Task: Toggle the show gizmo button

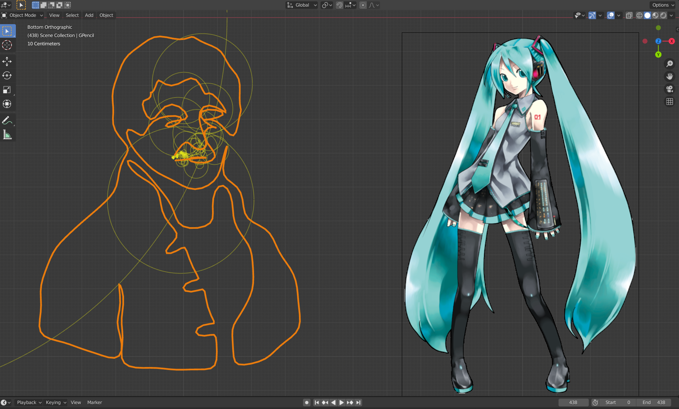Action: pyautogui.click(x=592, y=15)
